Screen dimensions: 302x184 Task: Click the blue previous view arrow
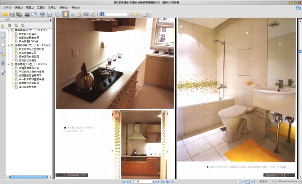(x=168, y=182)
